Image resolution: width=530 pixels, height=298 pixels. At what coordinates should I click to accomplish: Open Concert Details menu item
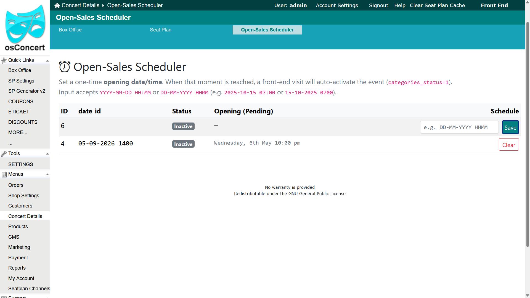click(25, 216)
